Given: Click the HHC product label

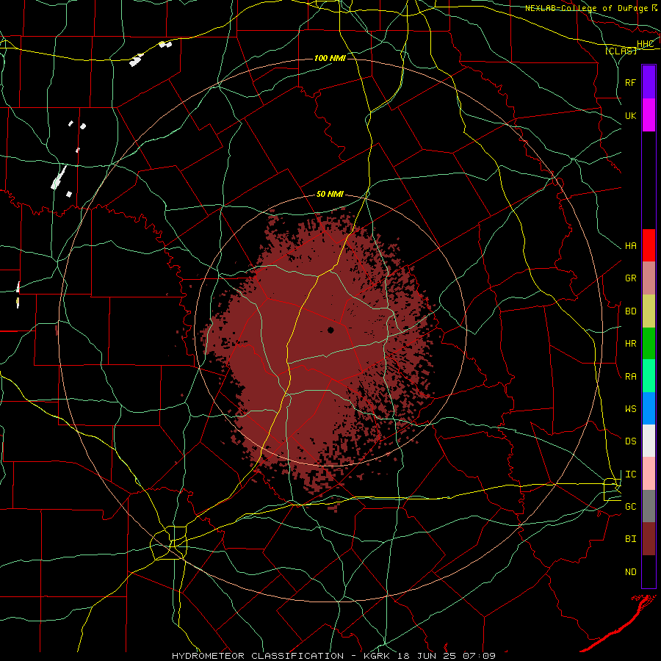Looking at the screenshot, I should [x=645, y=44].
